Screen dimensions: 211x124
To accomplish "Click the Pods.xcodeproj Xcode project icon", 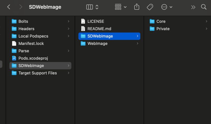I will (14, 58).
